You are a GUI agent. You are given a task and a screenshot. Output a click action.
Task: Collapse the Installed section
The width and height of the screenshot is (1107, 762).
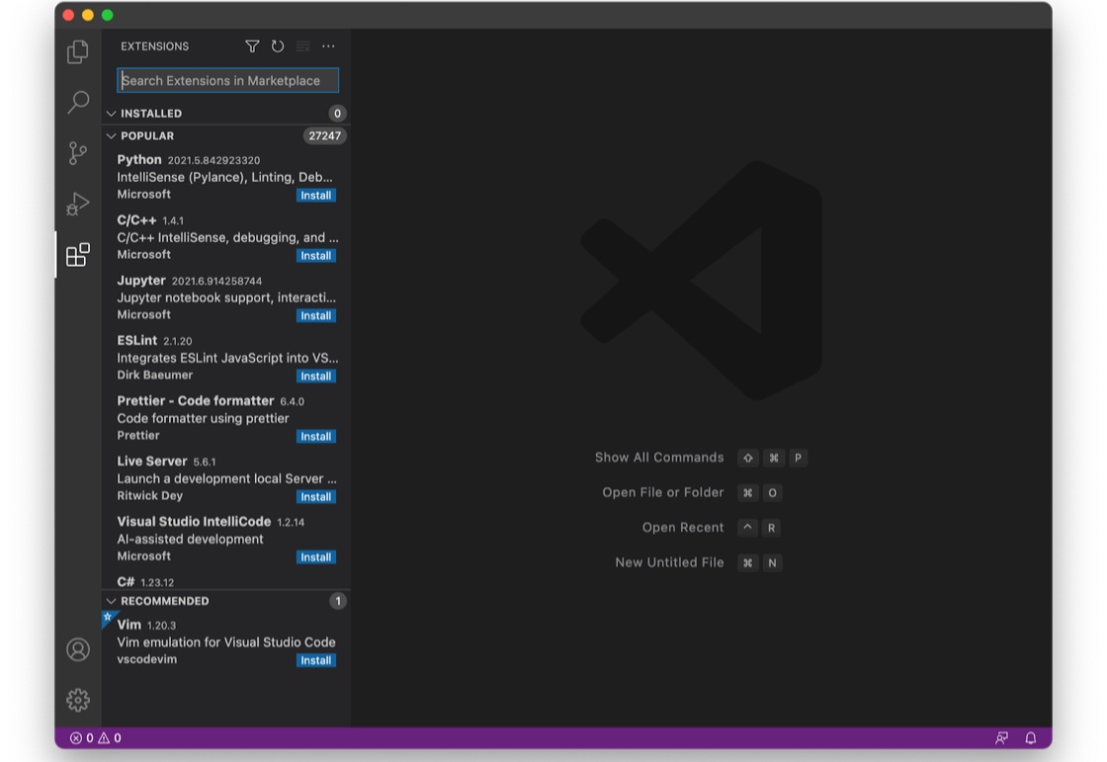click(150, 114)
